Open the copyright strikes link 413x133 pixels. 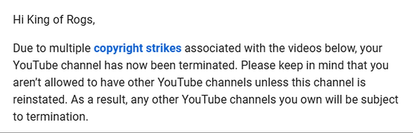[x=137, y=49]
